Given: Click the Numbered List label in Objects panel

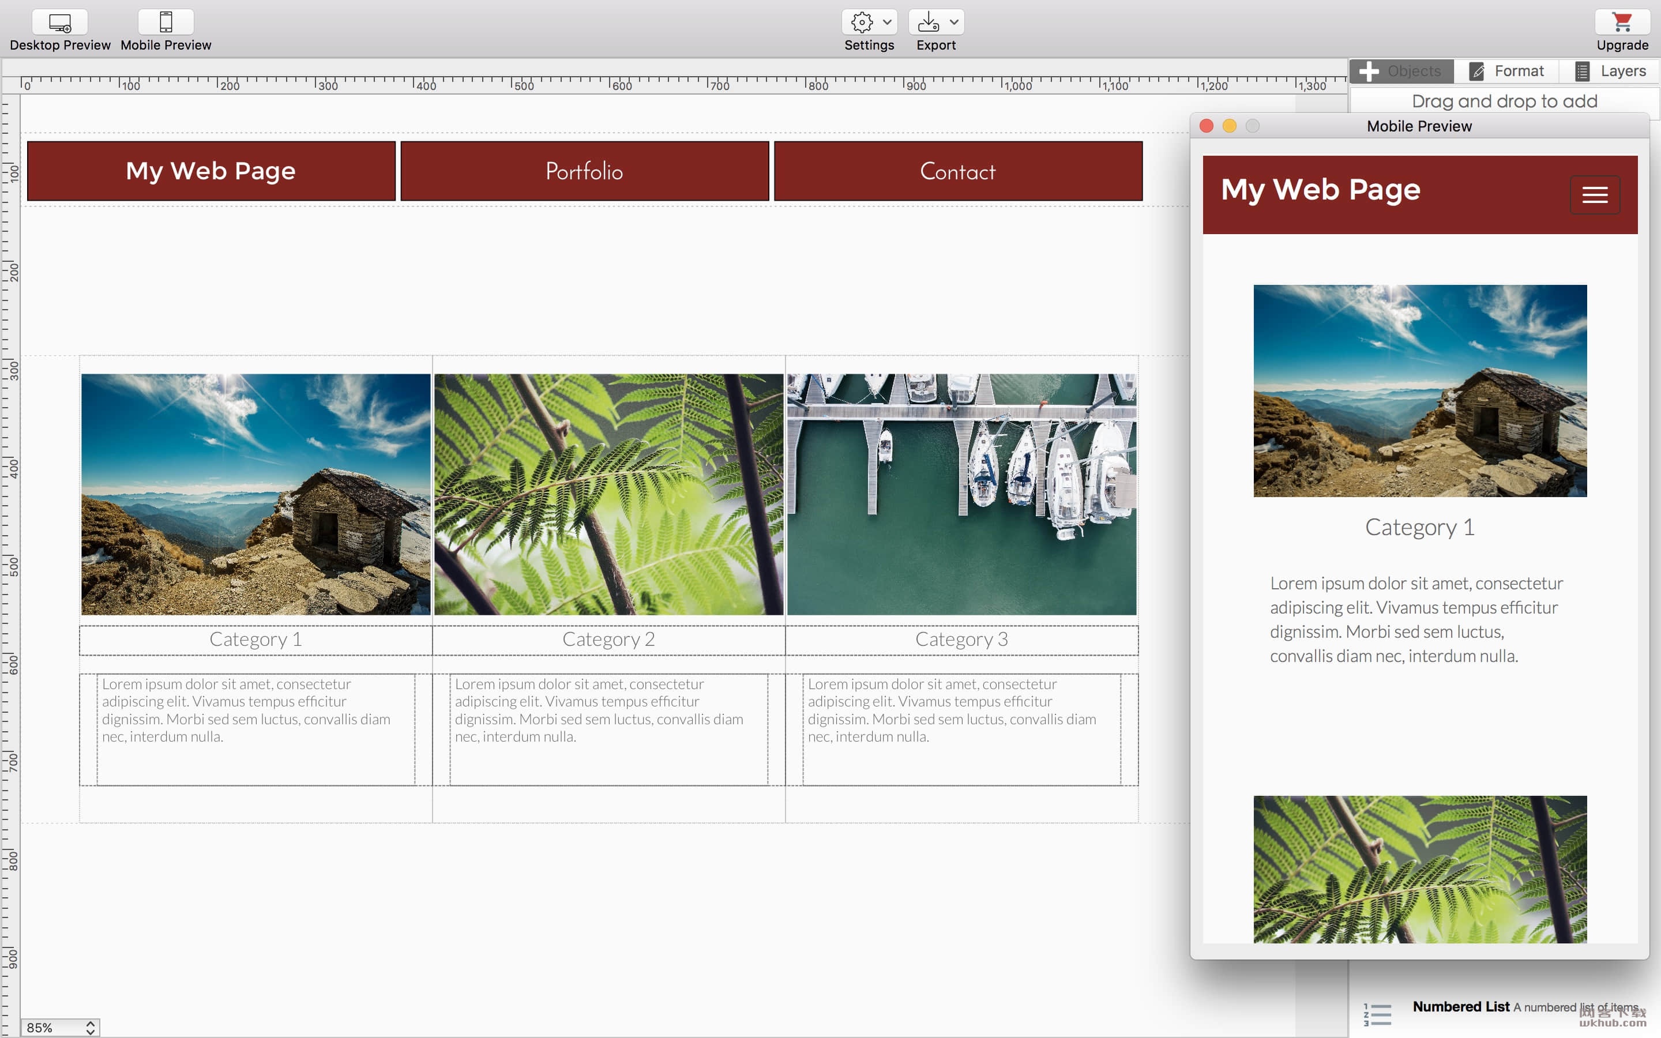Looking at the screenshot, I should point(1461,1007).
